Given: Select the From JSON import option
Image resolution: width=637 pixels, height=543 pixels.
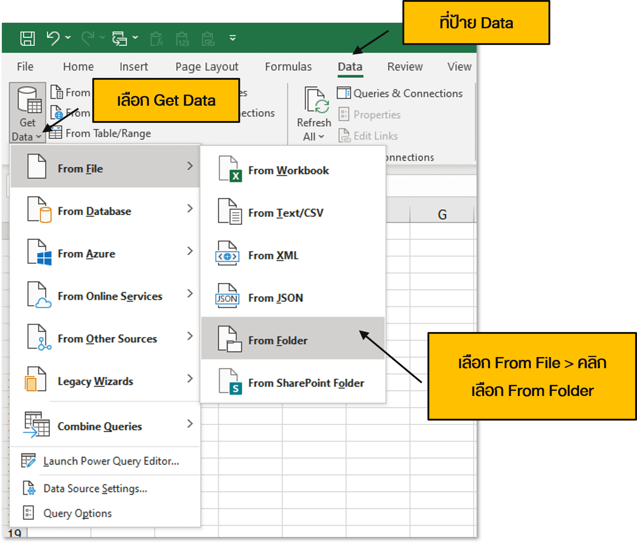Looking at the screenshot, I should pyautogui.click(x=275, y=298).
